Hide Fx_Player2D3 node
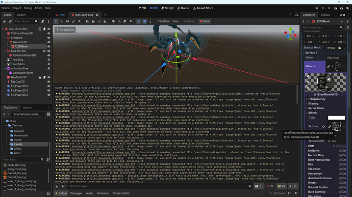This screenshot has width=352, height=197. coord(48,95)
